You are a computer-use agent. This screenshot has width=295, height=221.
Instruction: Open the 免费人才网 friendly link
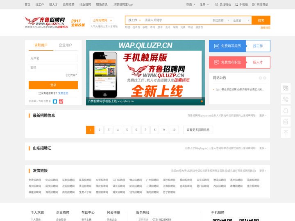(x=85, y=192)
